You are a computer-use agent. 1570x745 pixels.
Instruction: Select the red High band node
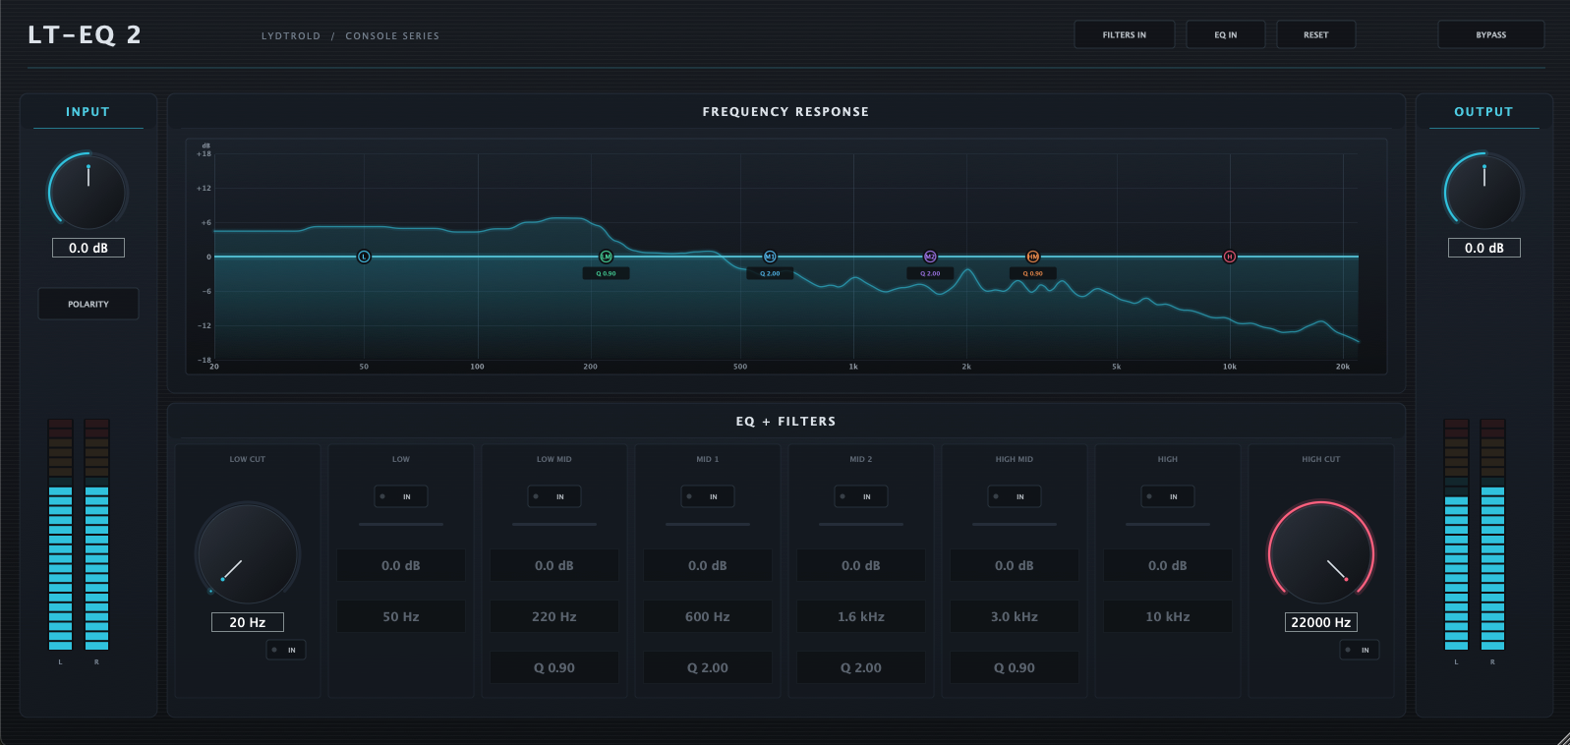[x=1229, y=257]
